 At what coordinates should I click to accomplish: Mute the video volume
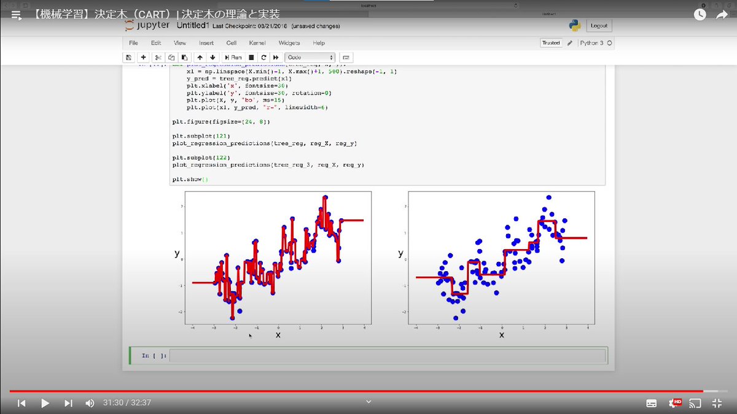(x=90, y=403)
